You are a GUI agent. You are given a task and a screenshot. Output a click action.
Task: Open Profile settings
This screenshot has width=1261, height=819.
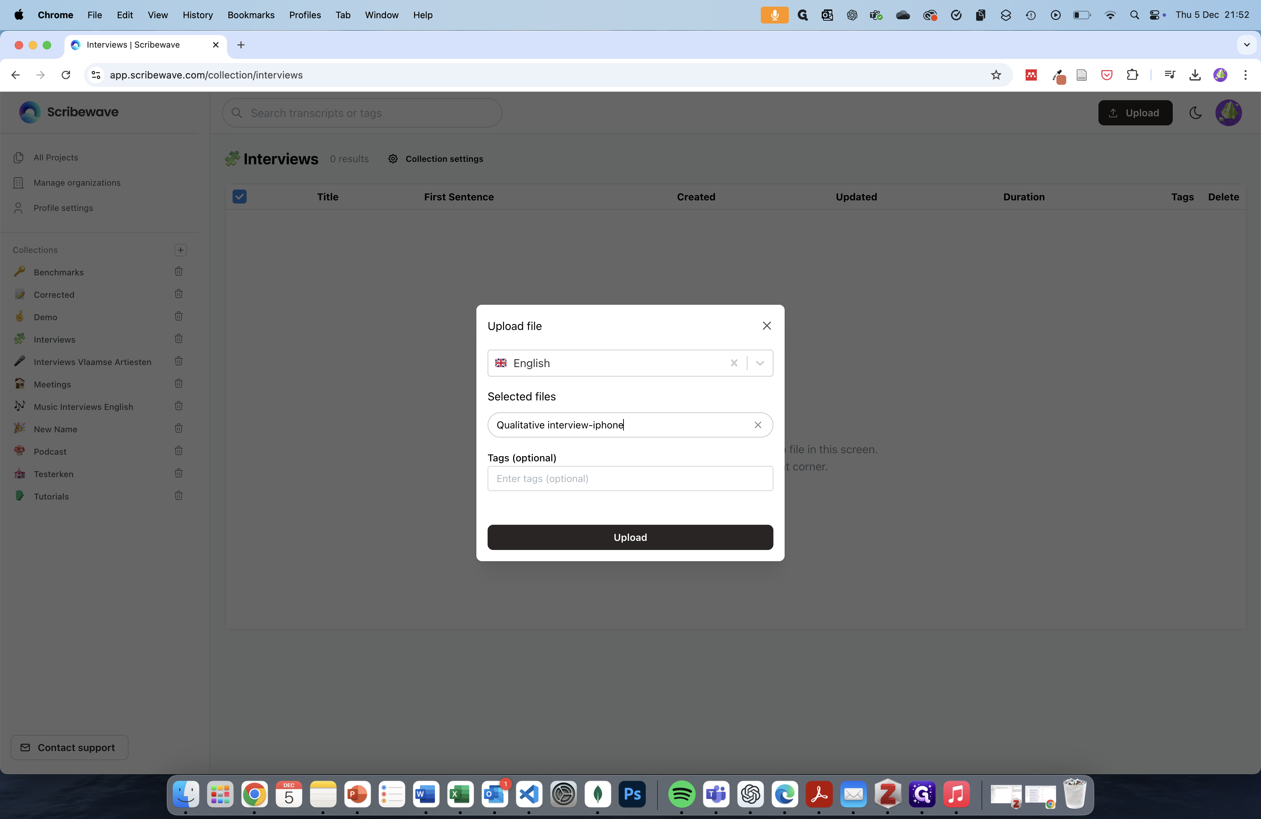click(63, 208)
